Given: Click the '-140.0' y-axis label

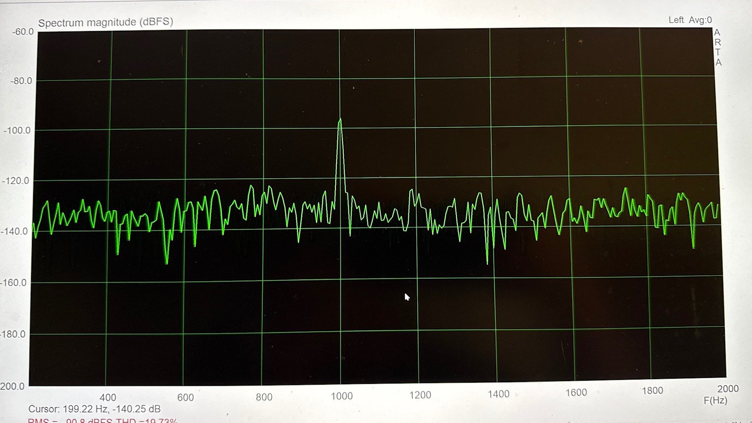Looking at the screenshot, I should 14,232.
